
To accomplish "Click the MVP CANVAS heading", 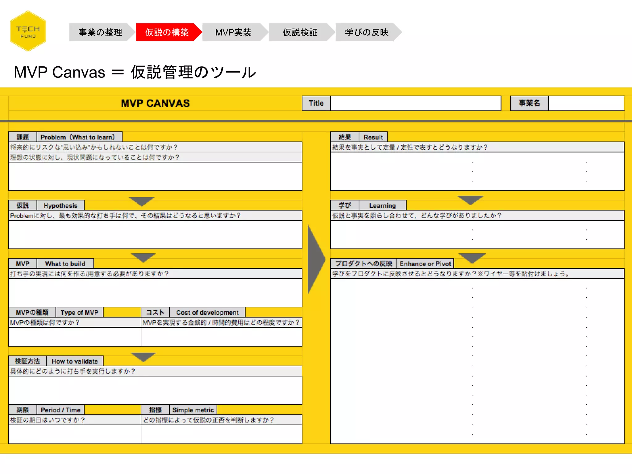I will click(155, 103).
